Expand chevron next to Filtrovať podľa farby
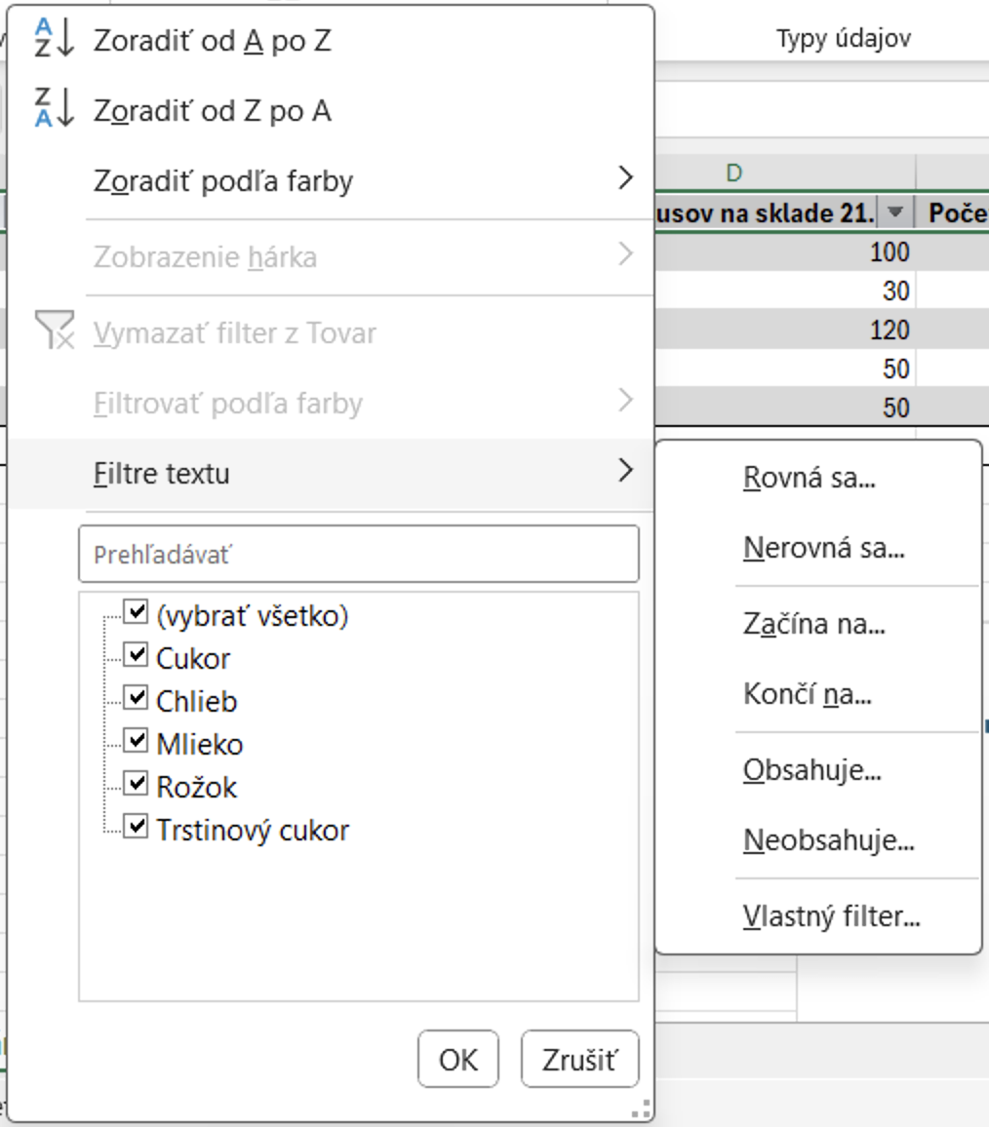 [625, 400]
